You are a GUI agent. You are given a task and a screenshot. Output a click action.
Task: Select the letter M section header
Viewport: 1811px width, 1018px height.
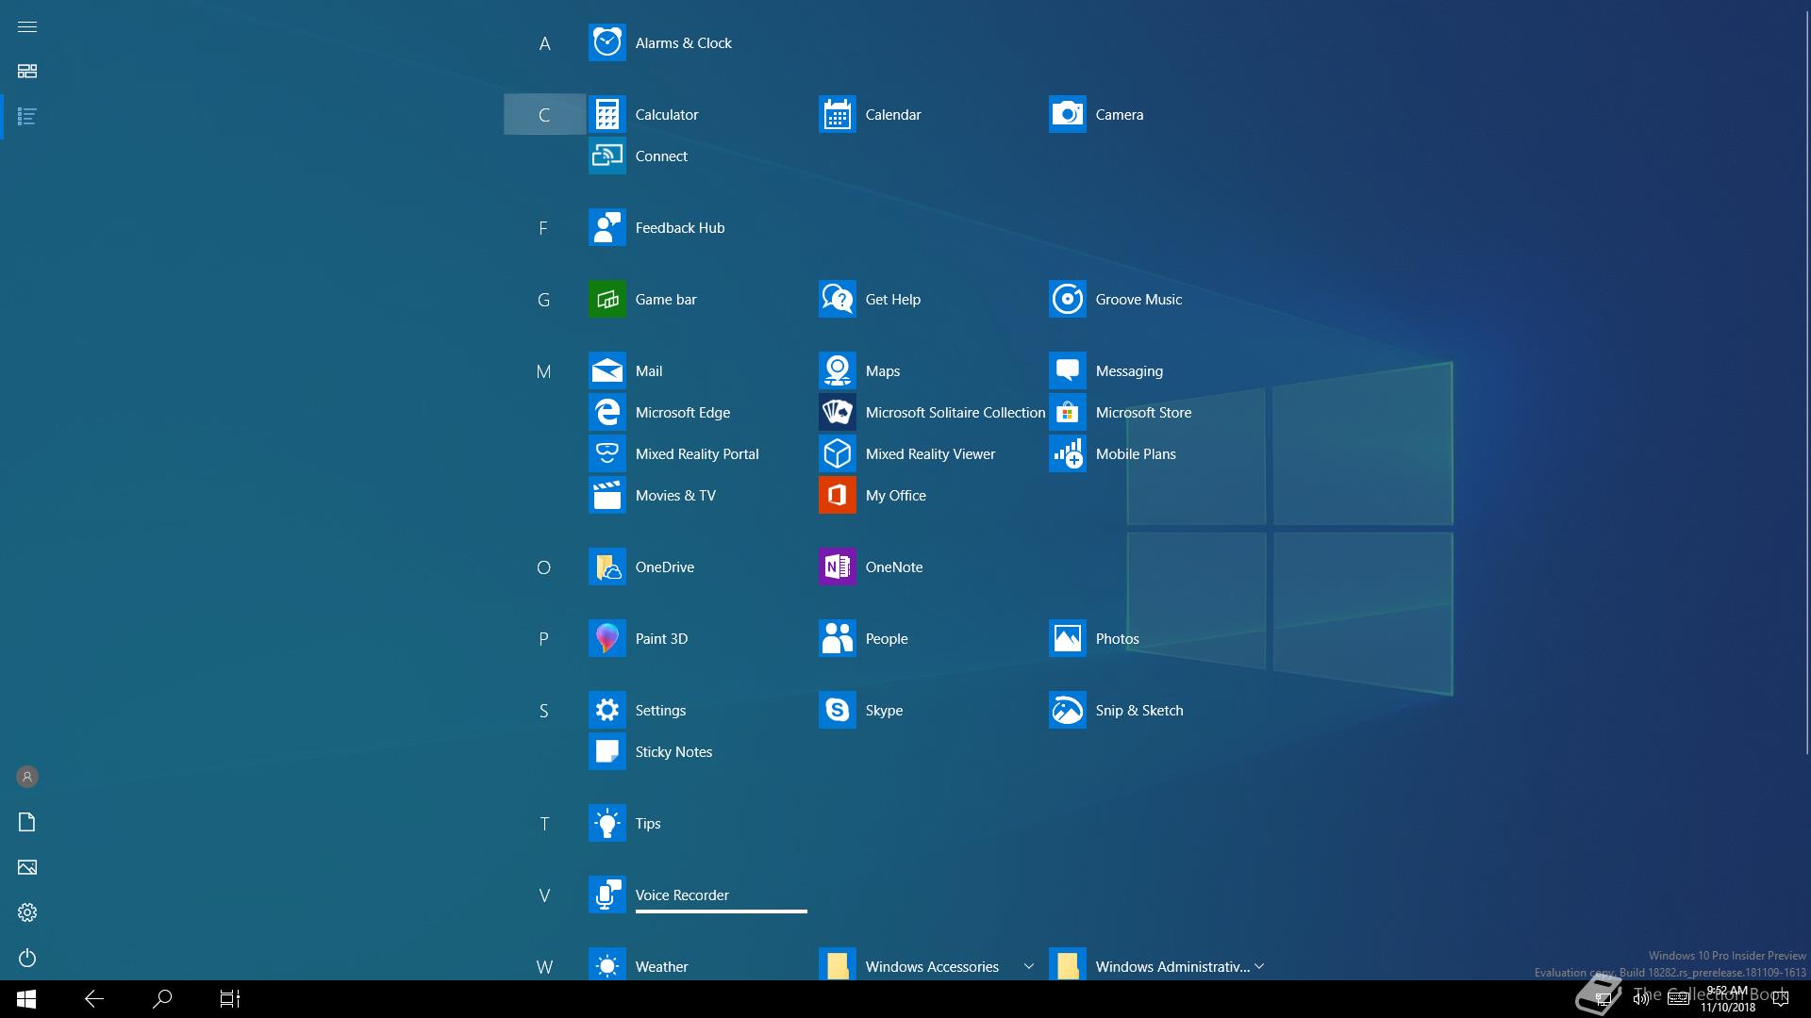544,371
